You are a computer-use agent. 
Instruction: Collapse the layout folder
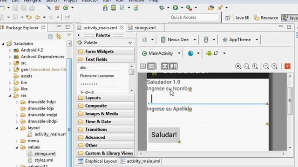point(17,128)
